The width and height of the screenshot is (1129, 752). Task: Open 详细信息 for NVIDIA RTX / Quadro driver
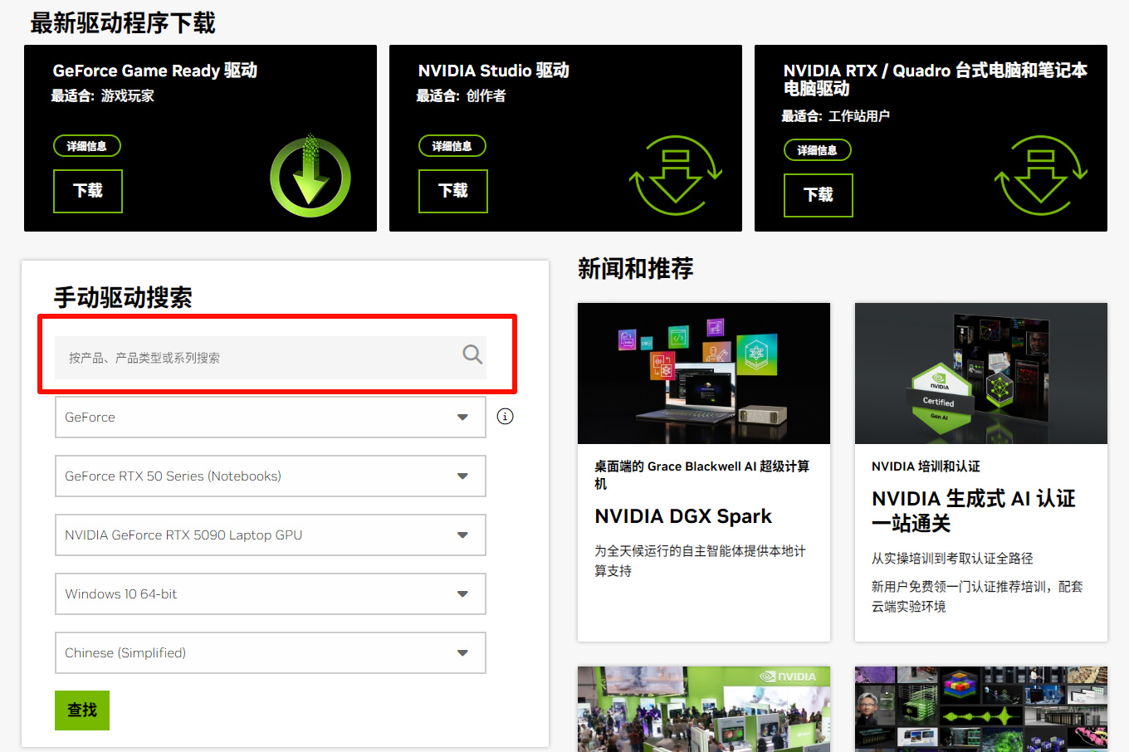(x=818, y=150)
